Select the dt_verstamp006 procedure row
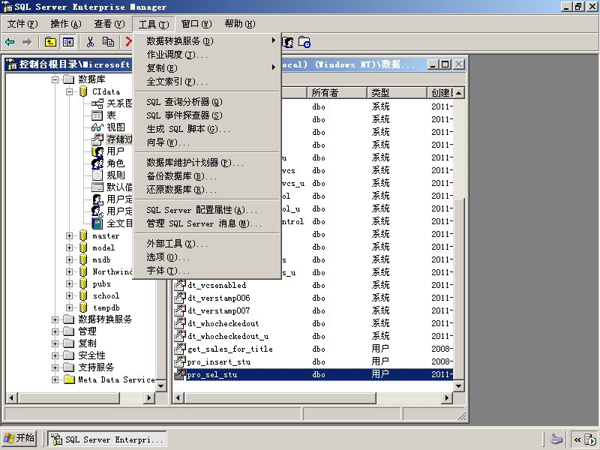The image size is (600, 450). (x=313, y=298)
